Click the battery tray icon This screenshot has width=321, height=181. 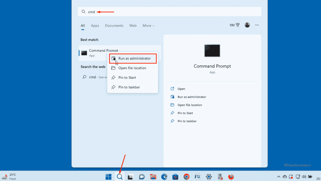point(310,177)
